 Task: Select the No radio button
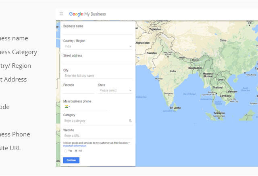click(x=76, y=151)
